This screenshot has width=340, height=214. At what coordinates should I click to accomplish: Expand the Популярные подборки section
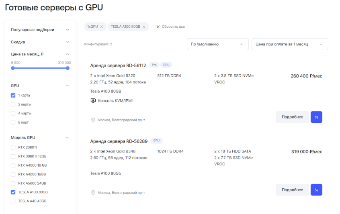click(67, 30)
